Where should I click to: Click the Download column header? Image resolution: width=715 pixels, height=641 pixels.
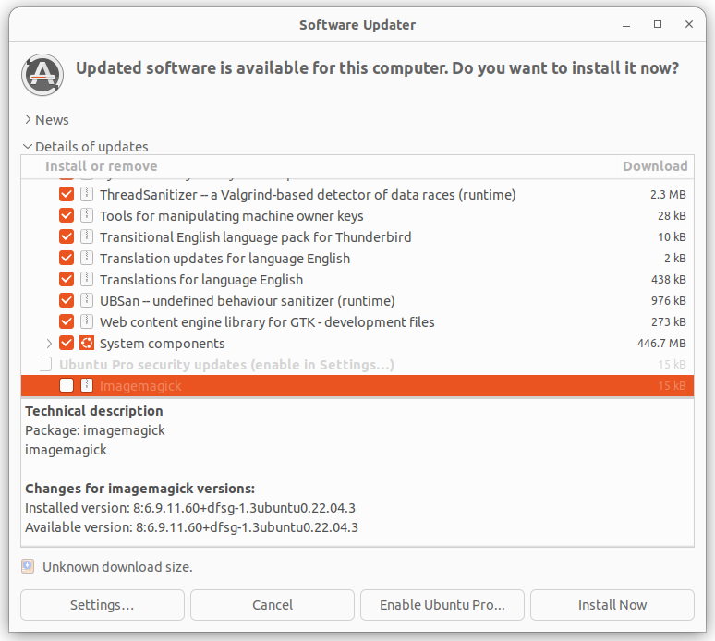(x=655, y=166)
